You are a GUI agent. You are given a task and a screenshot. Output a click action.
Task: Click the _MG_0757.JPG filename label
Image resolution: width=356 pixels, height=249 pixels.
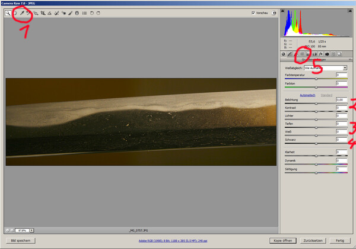click(x=138, y=231)
